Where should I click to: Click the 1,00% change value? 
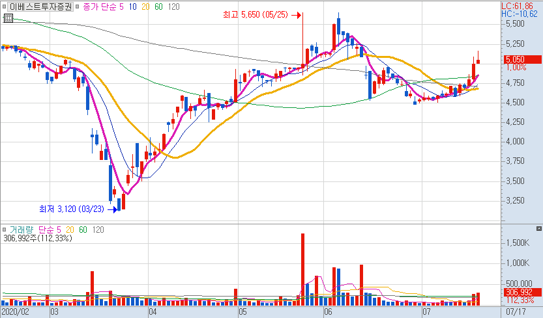coord(516,68)
